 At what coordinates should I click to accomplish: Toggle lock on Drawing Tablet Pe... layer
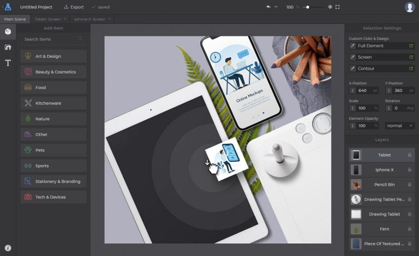[x=409, y=199]
